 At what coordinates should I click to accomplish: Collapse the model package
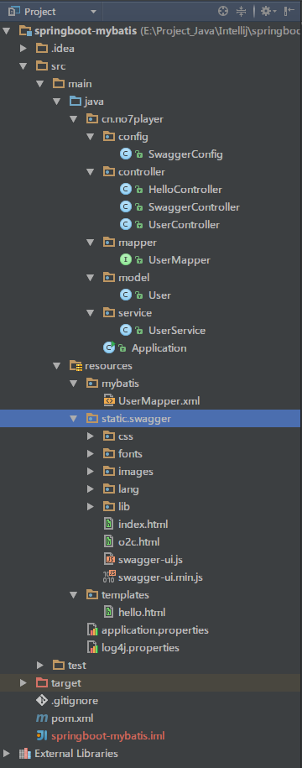click(90, 278)
